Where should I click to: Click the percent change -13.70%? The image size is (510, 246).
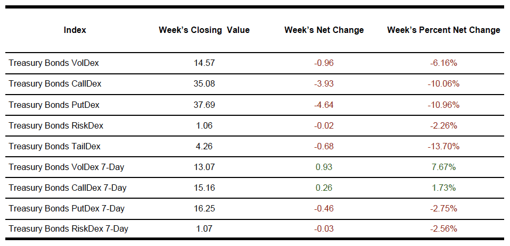[x=443, y=146]
